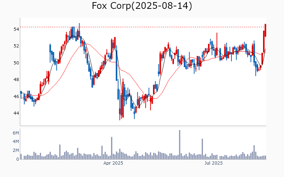Click the 44 price axis label
This screenshot has height=177, width=284.
16,113
